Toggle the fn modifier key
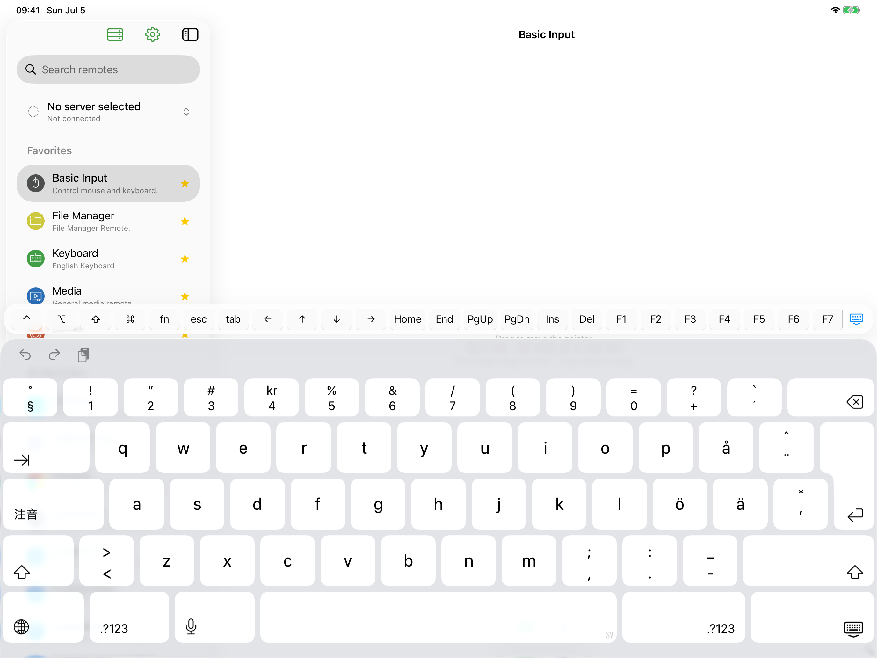Image resolution: width=877 pixels, height=658 pixels. (x=164, y=319)
